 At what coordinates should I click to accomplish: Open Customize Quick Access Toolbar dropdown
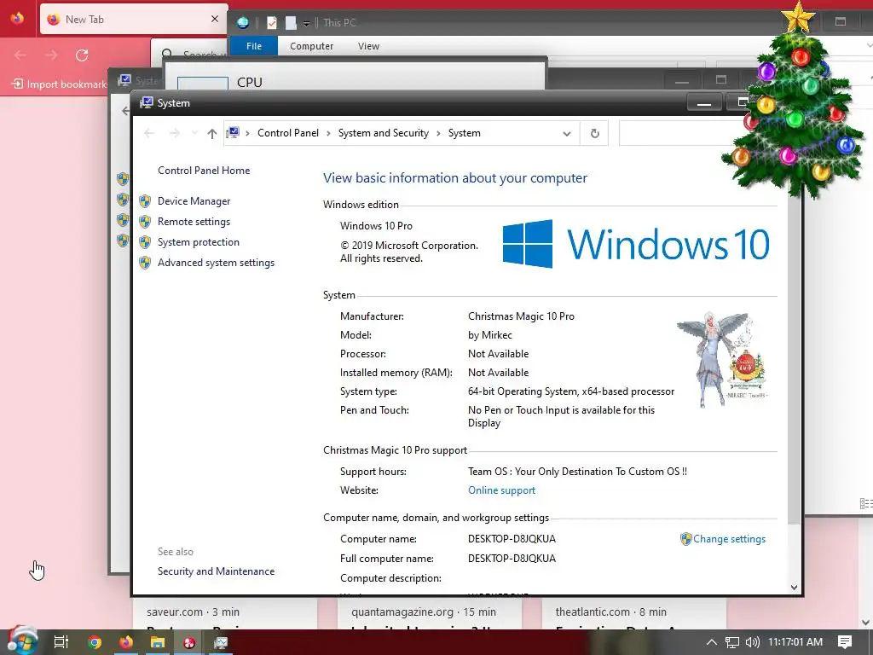click(306, 23)
